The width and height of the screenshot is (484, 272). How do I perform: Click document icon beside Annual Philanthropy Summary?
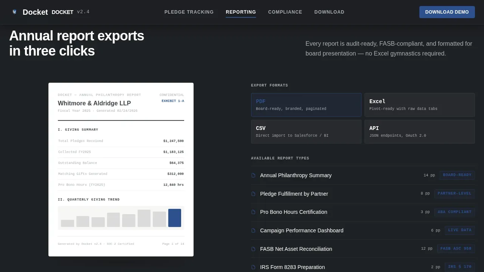[x=253, y=175]
